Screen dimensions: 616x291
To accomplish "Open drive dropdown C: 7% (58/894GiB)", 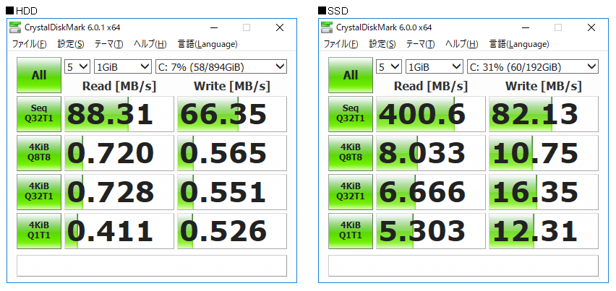I will pyautogui.click(x=221, y=66).
